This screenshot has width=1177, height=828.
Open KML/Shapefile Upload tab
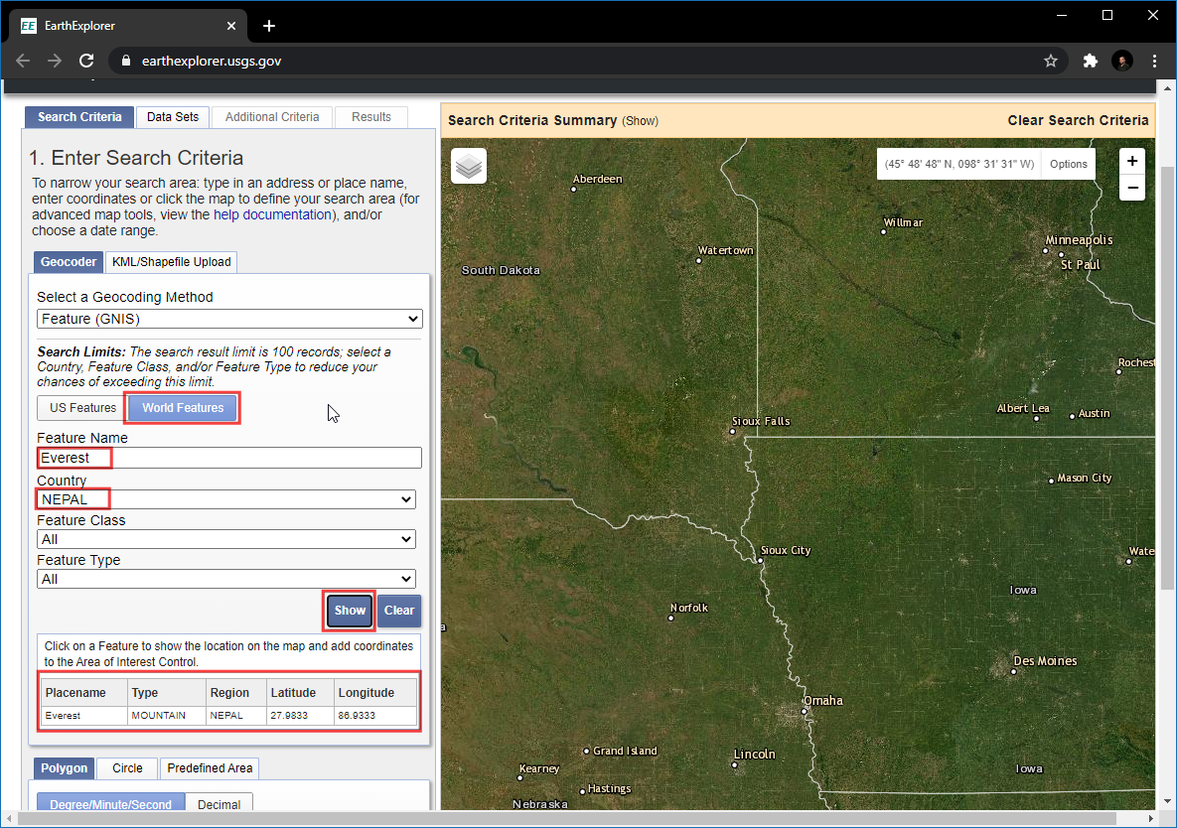[171, 262]
